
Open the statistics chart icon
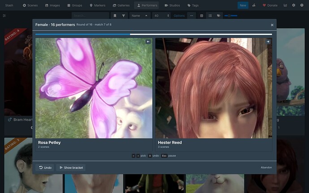tap(285, 5)
